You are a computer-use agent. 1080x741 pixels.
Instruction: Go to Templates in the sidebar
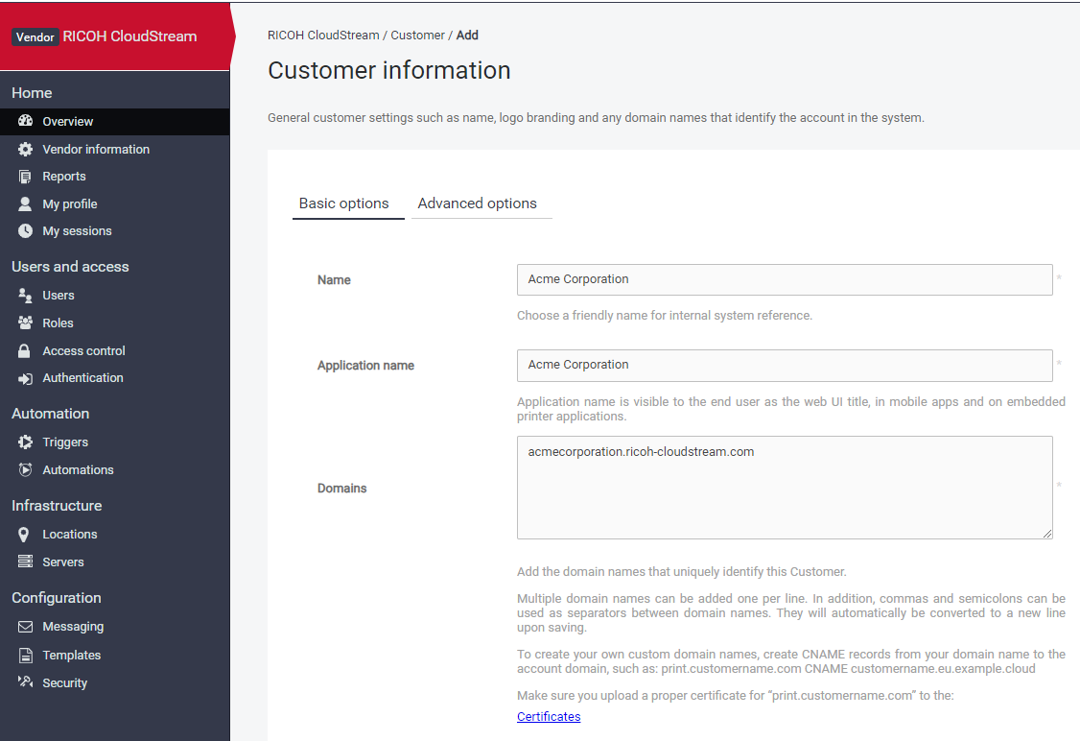72,656
